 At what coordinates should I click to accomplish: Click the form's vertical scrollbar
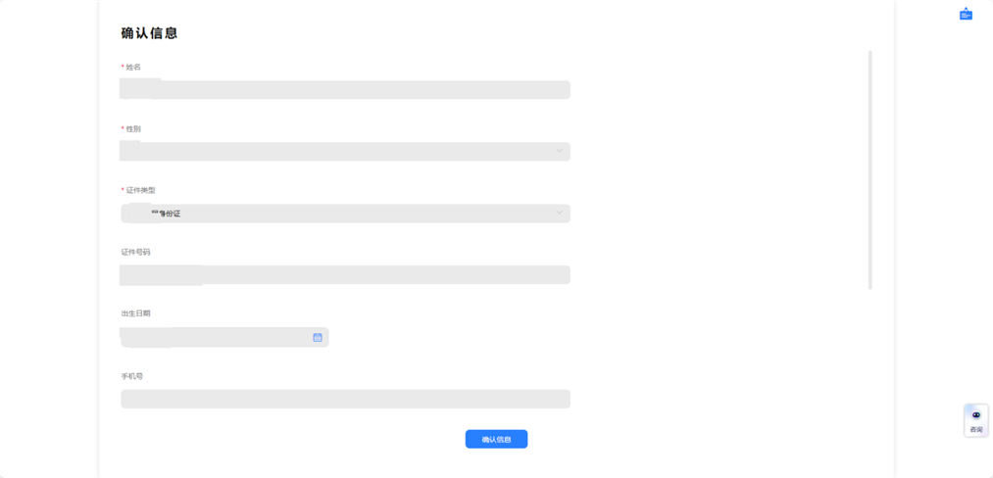tap(870, 169)
